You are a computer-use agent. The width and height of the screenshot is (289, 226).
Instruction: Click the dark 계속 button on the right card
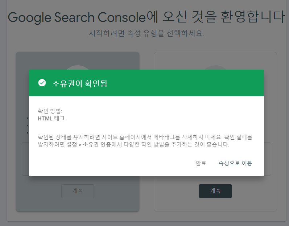pyautogui.click(x=215, y=191)
